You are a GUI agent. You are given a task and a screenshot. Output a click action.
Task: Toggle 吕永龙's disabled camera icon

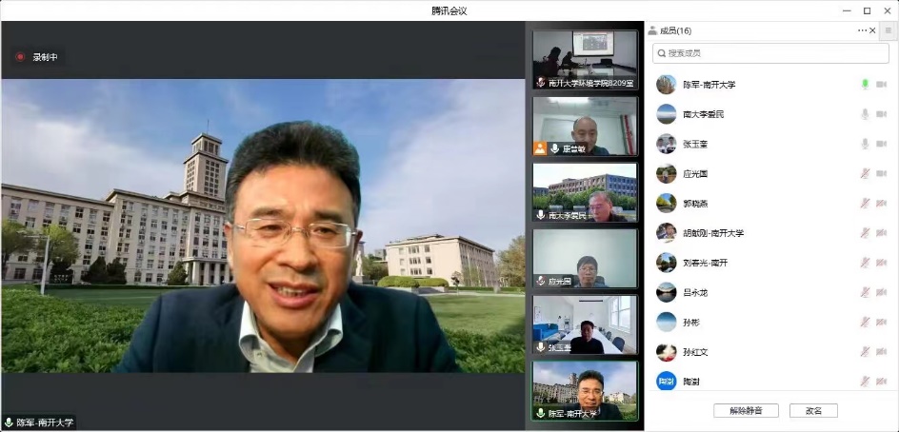[882, 293]
